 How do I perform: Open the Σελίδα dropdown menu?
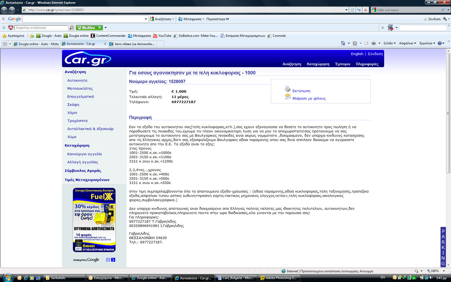pyautogui.click(x=389, y=43)
